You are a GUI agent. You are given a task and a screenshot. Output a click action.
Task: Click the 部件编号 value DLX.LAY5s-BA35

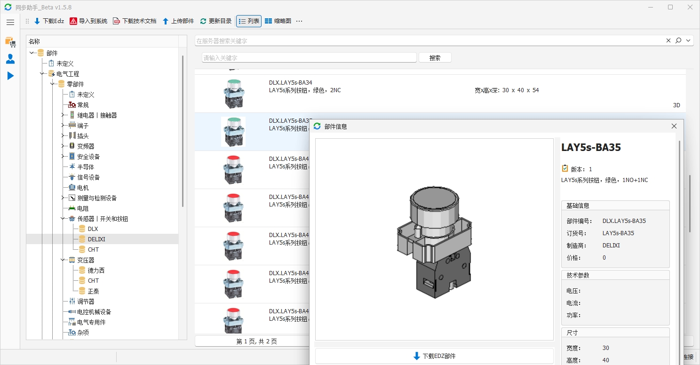point(624,221)
